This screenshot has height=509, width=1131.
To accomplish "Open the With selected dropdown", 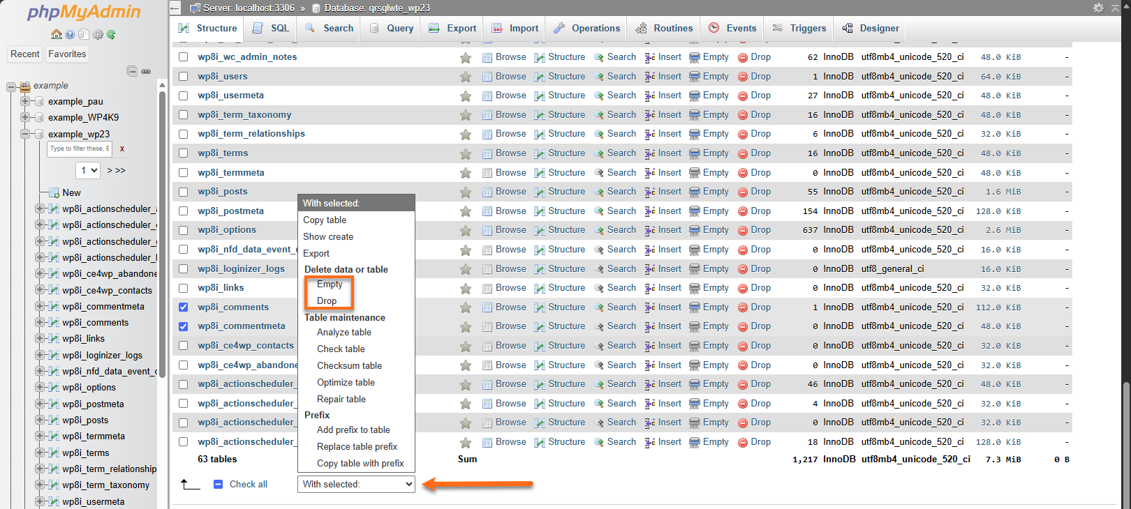I will pyautogui.click(x=356, y=484).
